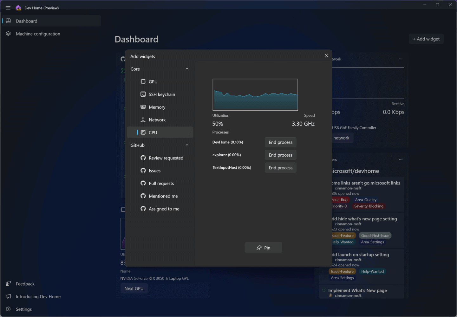The image size is (457, 317).
Task: Open issue 'Add launch on startup setting'
Action: click(360, 255)
